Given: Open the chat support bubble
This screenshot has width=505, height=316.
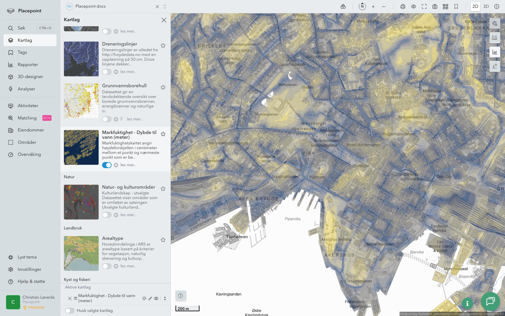Looking at the screenshot, I should [490, 301].
